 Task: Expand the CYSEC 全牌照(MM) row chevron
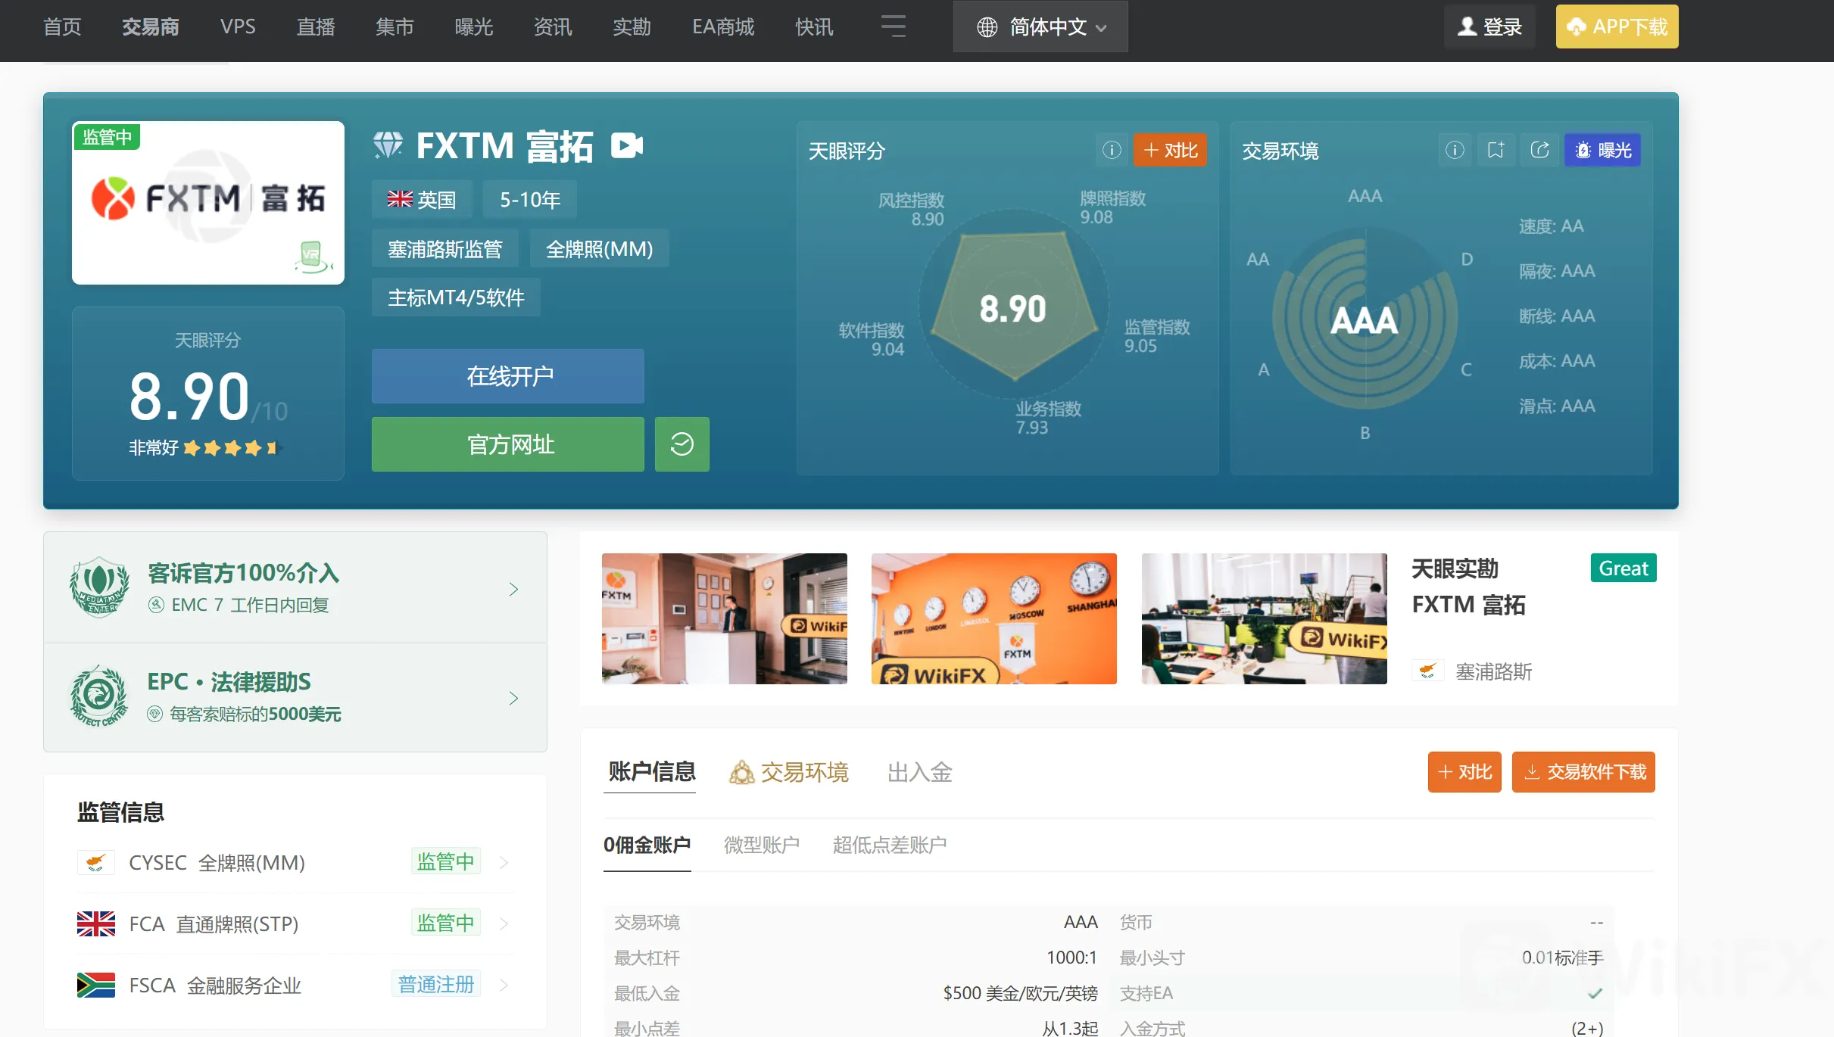click(x=504, y=862)
